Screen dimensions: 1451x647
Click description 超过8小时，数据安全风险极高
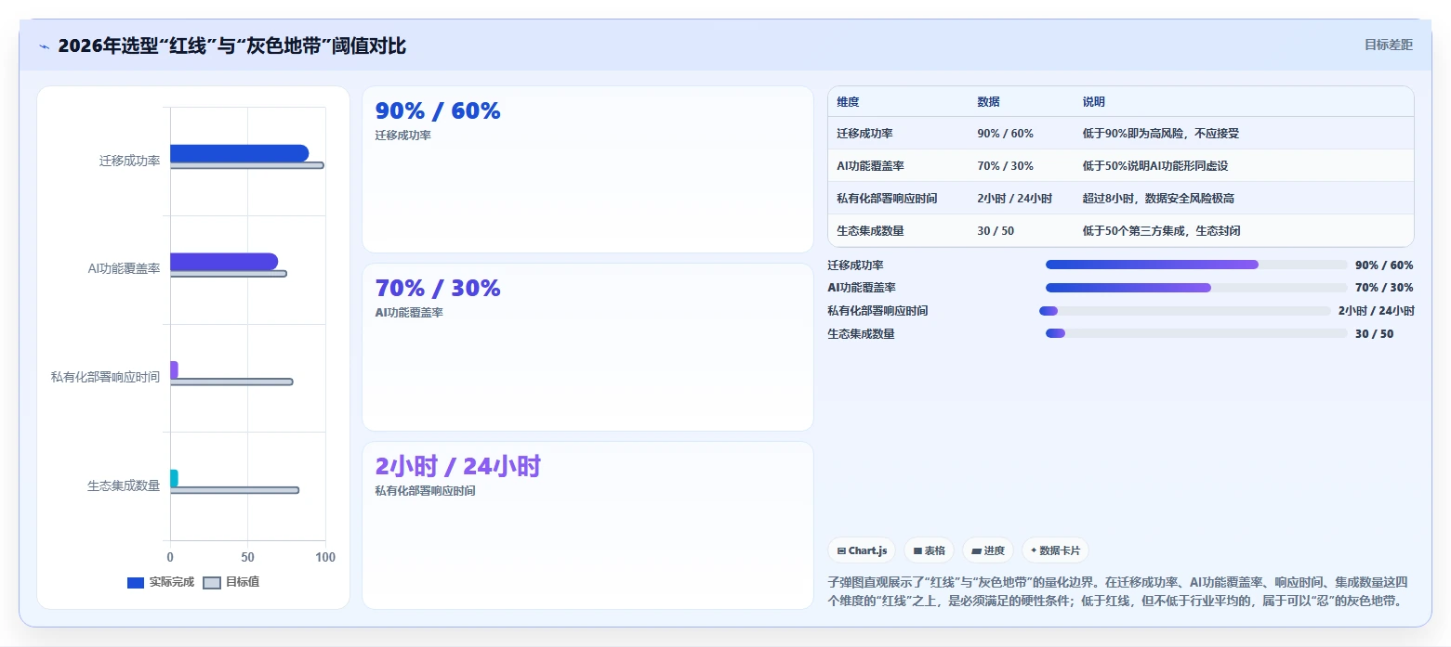1158,199
